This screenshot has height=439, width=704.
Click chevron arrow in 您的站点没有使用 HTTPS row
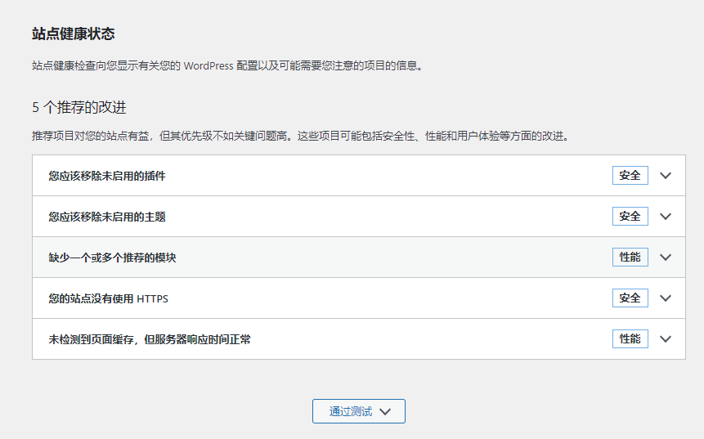coord(665,298)
